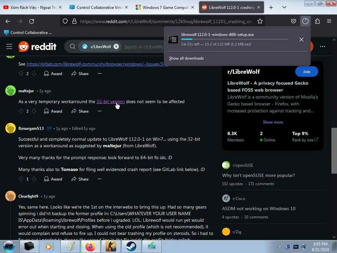Award ResurgamS13's comment
Viewport: 337px width, 253px height.
[53, 179]
